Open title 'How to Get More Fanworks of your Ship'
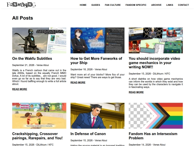Screen dimensions: 195x146 (96, 61)
